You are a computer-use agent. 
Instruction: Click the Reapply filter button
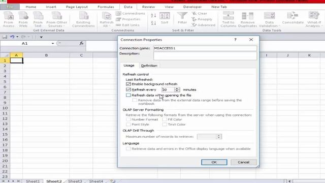[202, 19]
